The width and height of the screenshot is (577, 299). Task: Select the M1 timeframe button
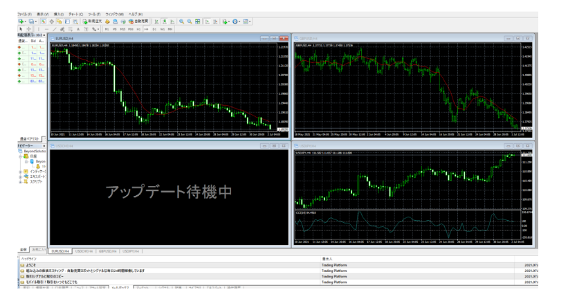tap(107, 29)
